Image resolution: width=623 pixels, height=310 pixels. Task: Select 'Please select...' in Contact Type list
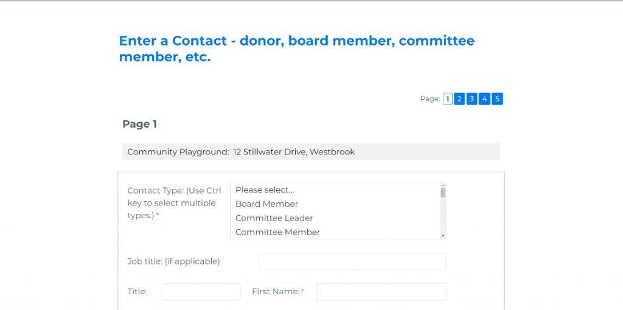[265, 190]
